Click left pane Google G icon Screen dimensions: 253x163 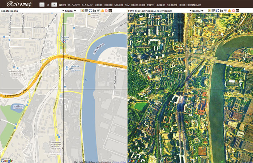[x=90, y=10]
